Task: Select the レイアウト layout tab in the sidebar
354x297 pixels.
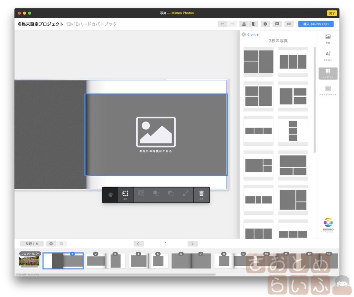Action: click(328, 73)
